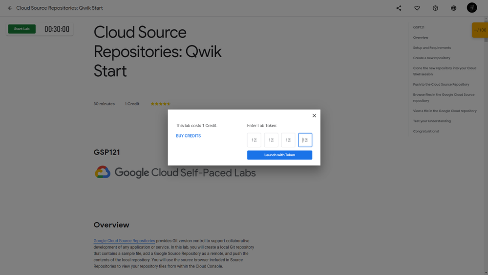Go to Push to the Cloud Source Repository

[x=441, y=85]
